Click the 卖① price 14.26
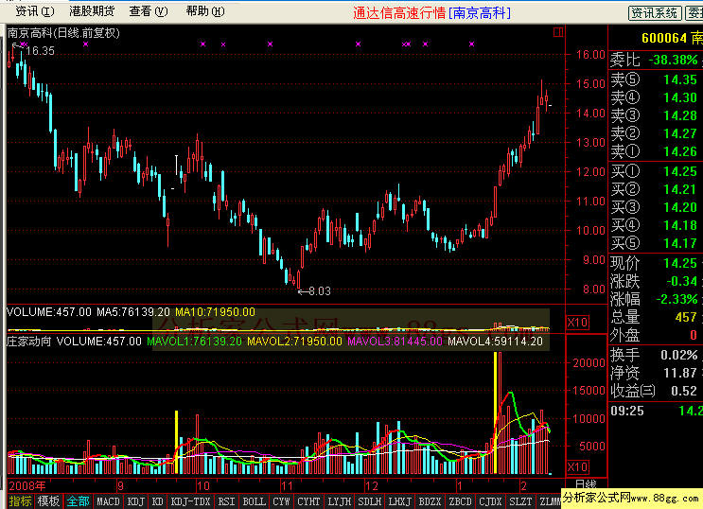Viewport: 703px width, 509px height. click(680, 151)
